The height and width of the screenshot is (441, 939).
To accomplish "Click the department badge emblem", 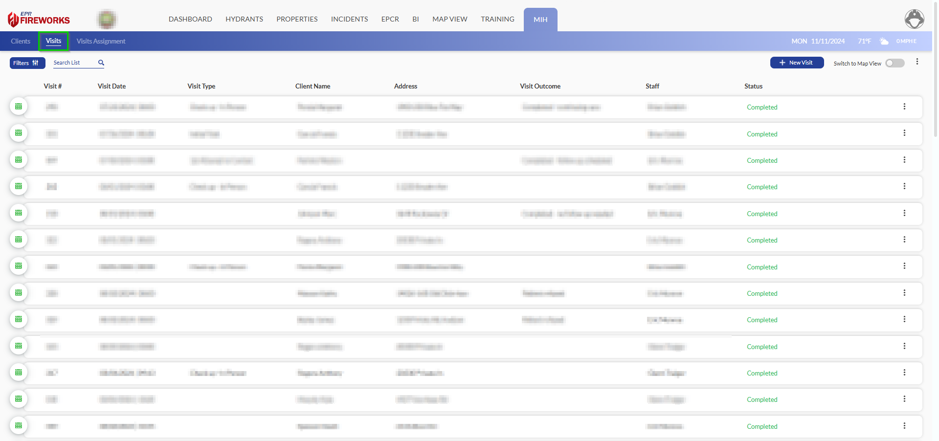I will [107, 20].
